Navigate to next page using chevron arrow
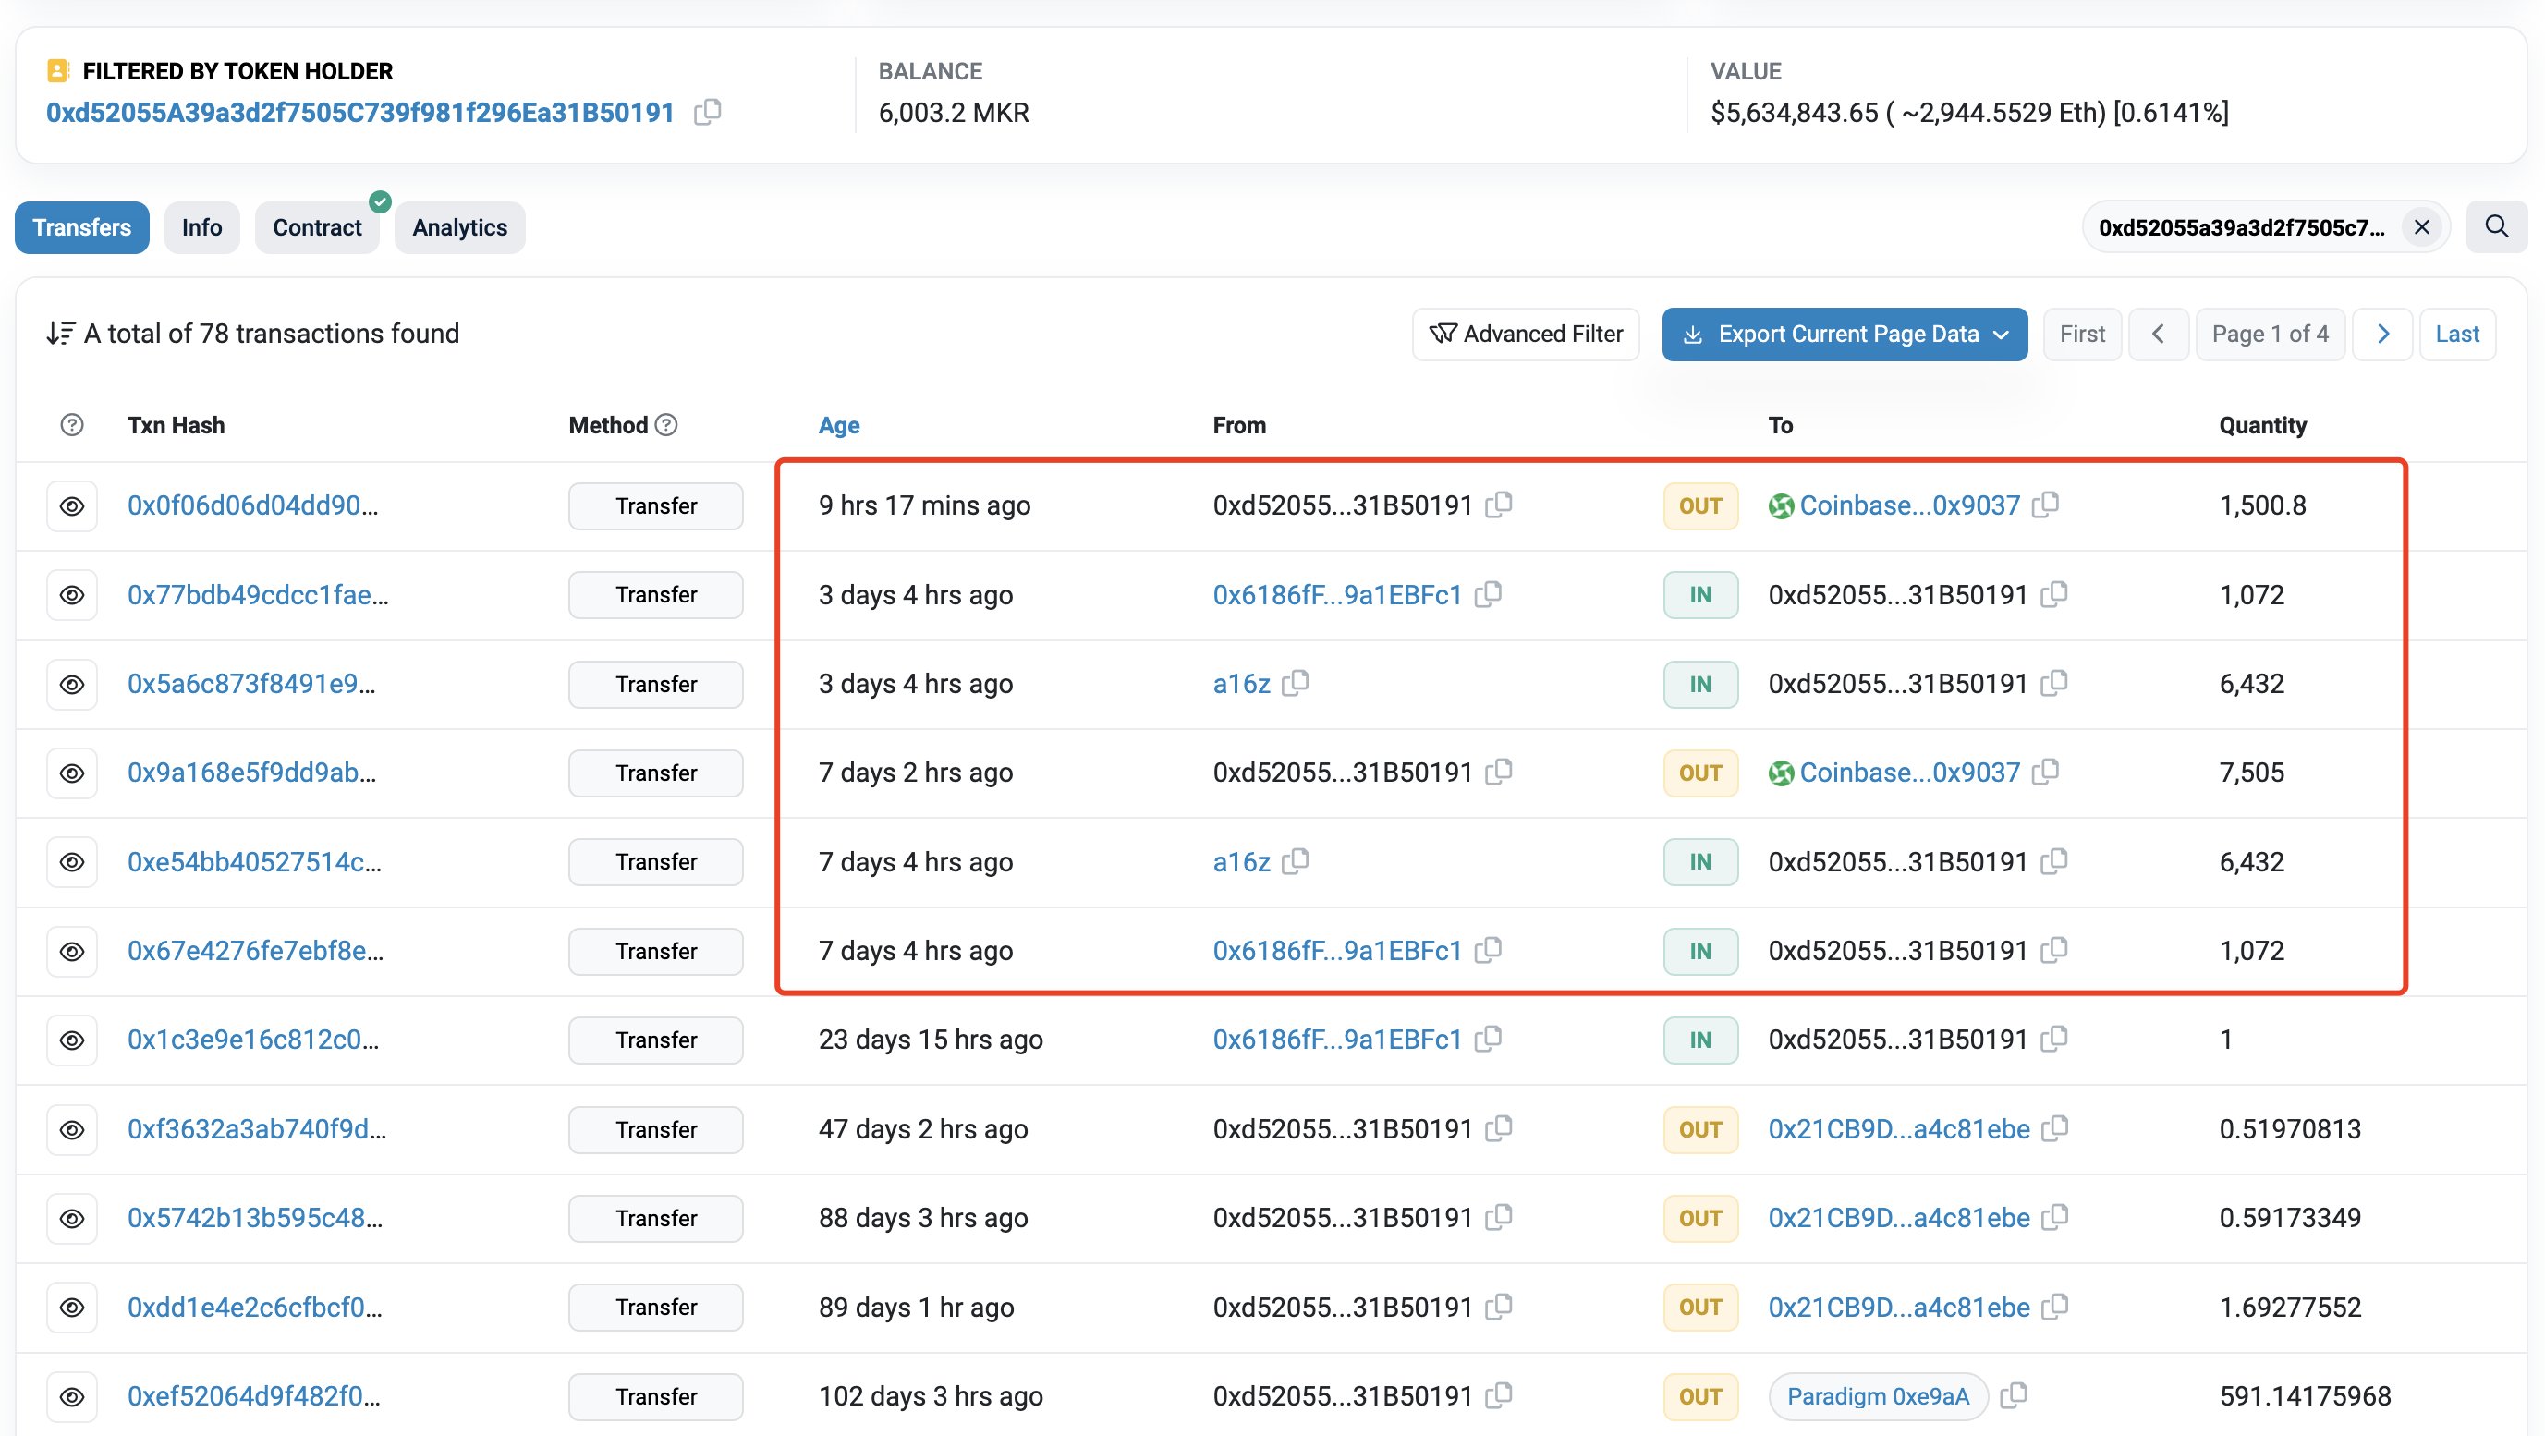Screen dimensions: 2545x1436 click(2381, 334)
